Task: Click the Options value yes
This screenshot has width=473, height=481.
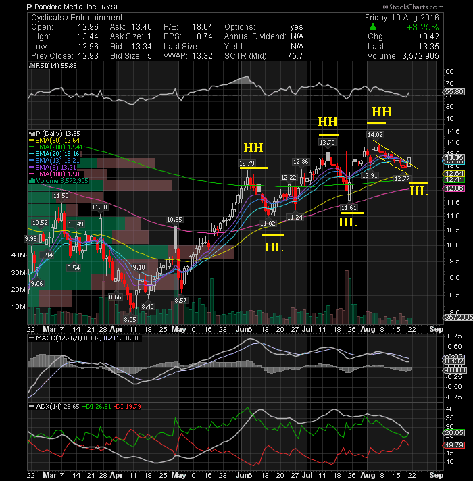Action: coord(297,27)
